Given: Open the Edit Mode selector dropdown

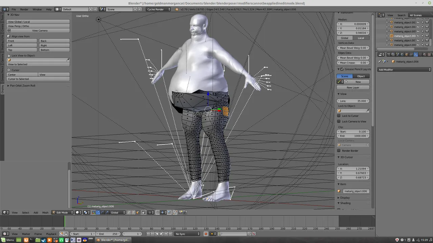Looking at the screenshot, I should 62,212.
